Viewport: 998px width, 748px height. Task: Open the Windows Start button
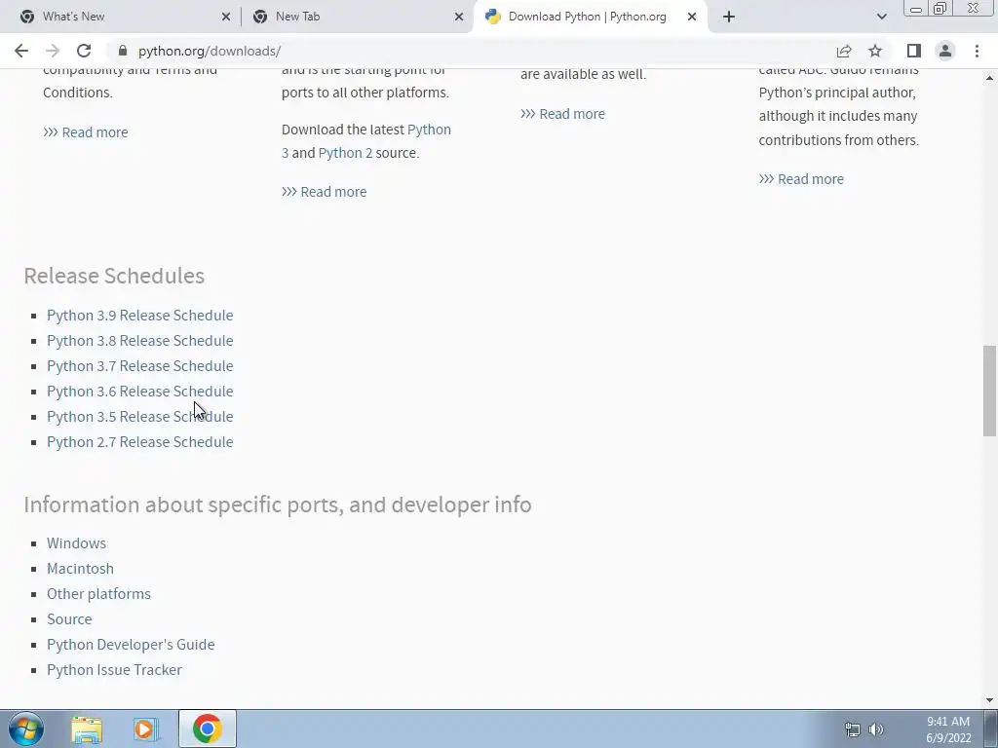pos(26,729)
